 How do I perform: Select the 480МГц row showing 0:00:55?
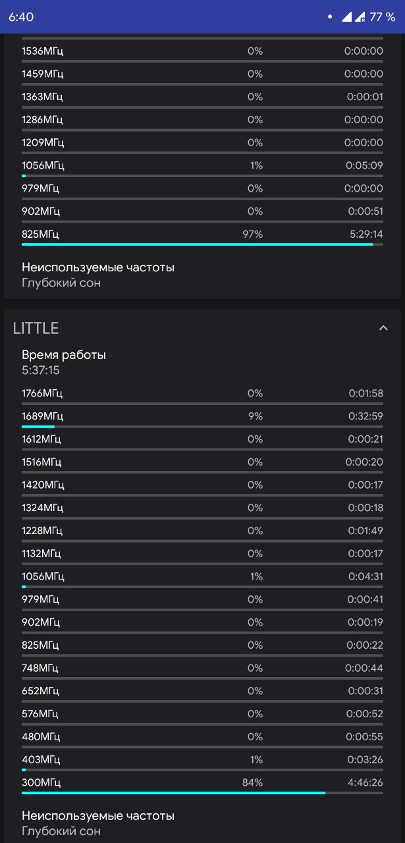point(202,737)
